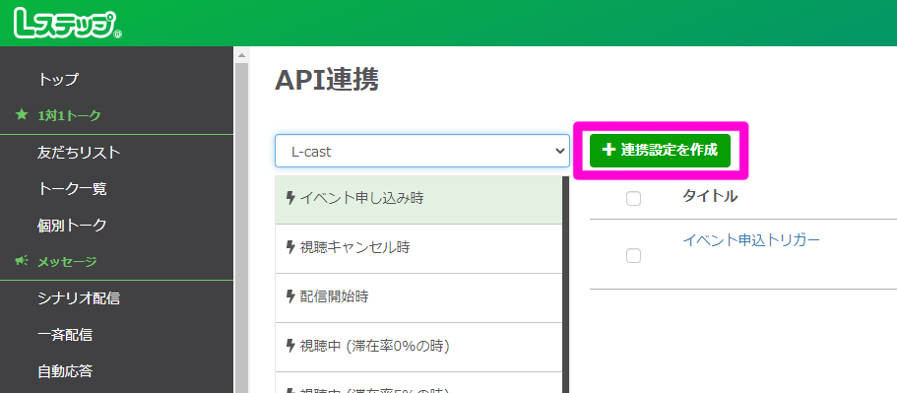This screenshot has width=897, height=393.
Task: Open 一斉配信
Action: coord(65,335)
